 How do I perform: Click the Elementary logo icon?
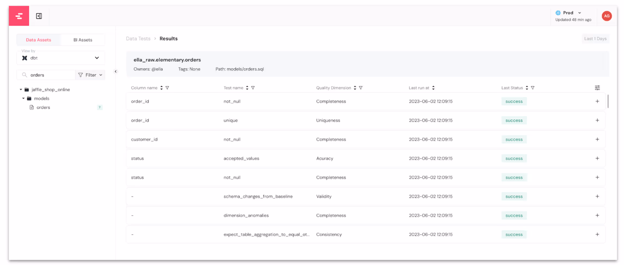click(19, 16)
